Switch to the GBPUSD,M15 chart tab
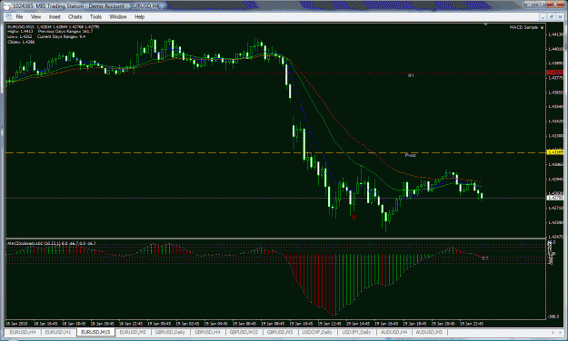This screenshot has width=568, height=341. [244, 332]
